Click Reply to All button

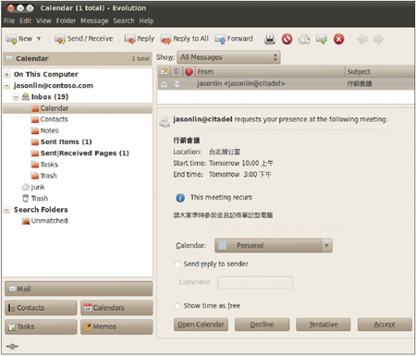point(185,39)
